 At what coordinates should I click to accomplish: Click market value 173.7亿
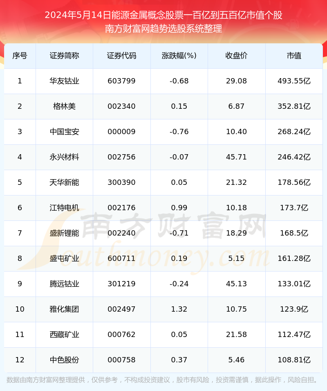click(x=294, y=208)
